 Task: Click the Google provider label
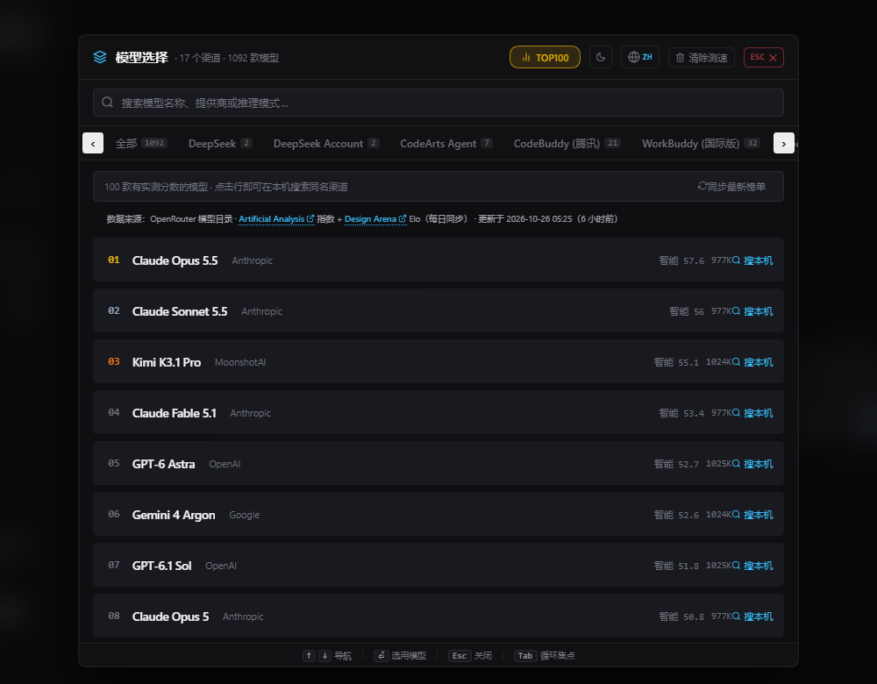pos(245,515)
